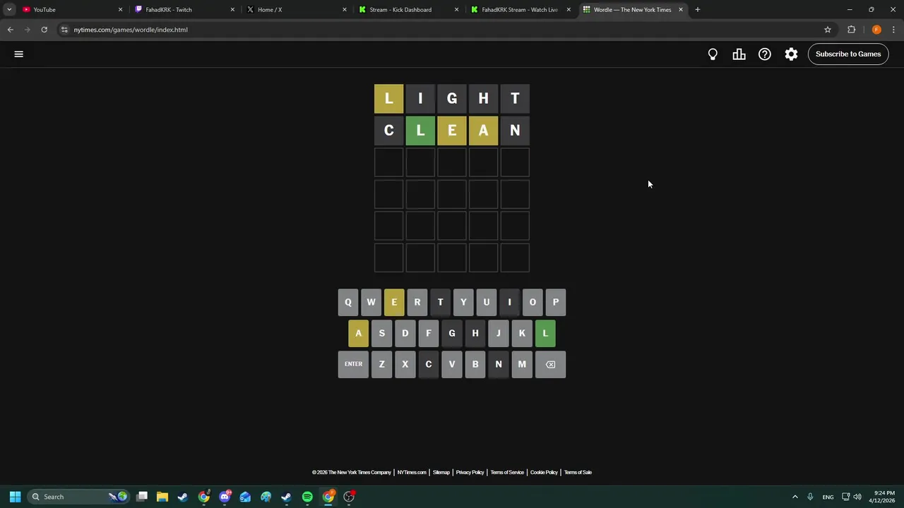Tap the D key on the Wordle keyboard
The image size is (904, 508).
coord(405,333)
